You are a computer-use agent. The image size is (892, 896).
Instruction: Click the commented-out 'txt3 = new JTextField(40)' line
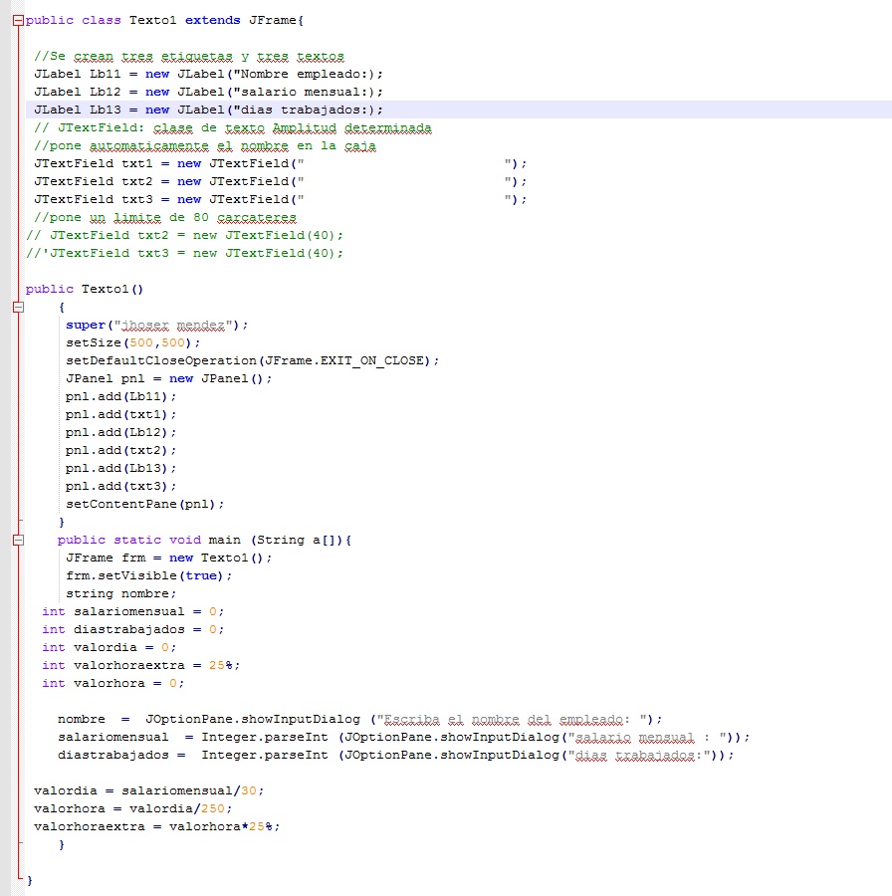184,253
